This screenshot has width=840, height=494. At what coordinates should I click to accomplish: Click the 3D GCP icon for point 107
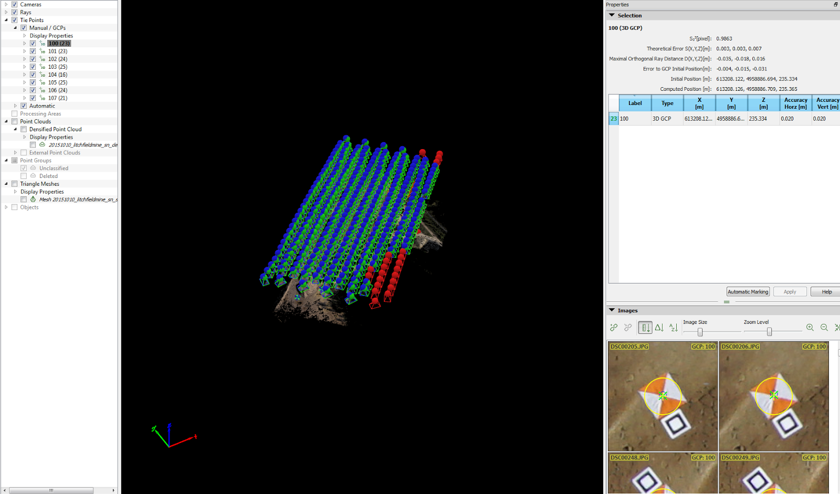pyautogui.click(x=42, y=98)
